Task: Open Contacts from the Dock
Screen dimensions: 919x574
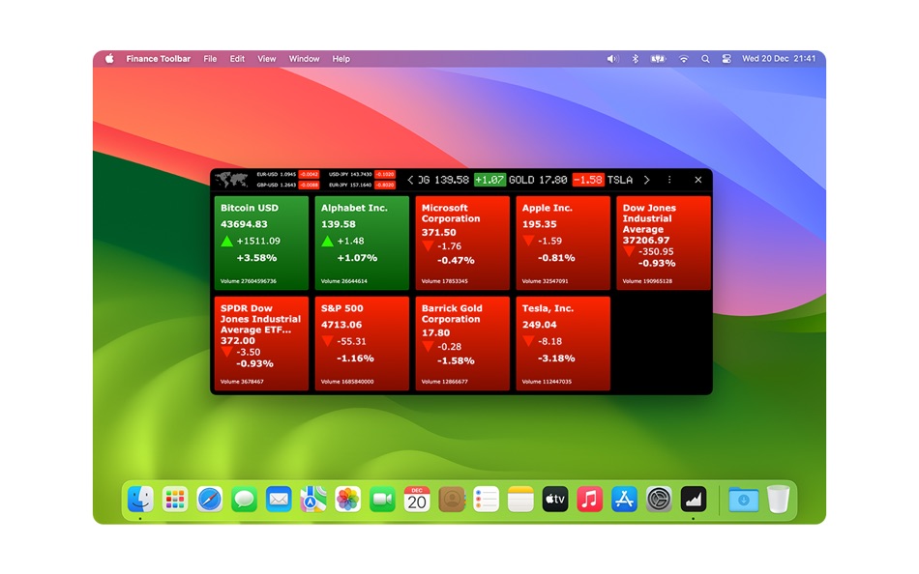Action: click(452, 500)
